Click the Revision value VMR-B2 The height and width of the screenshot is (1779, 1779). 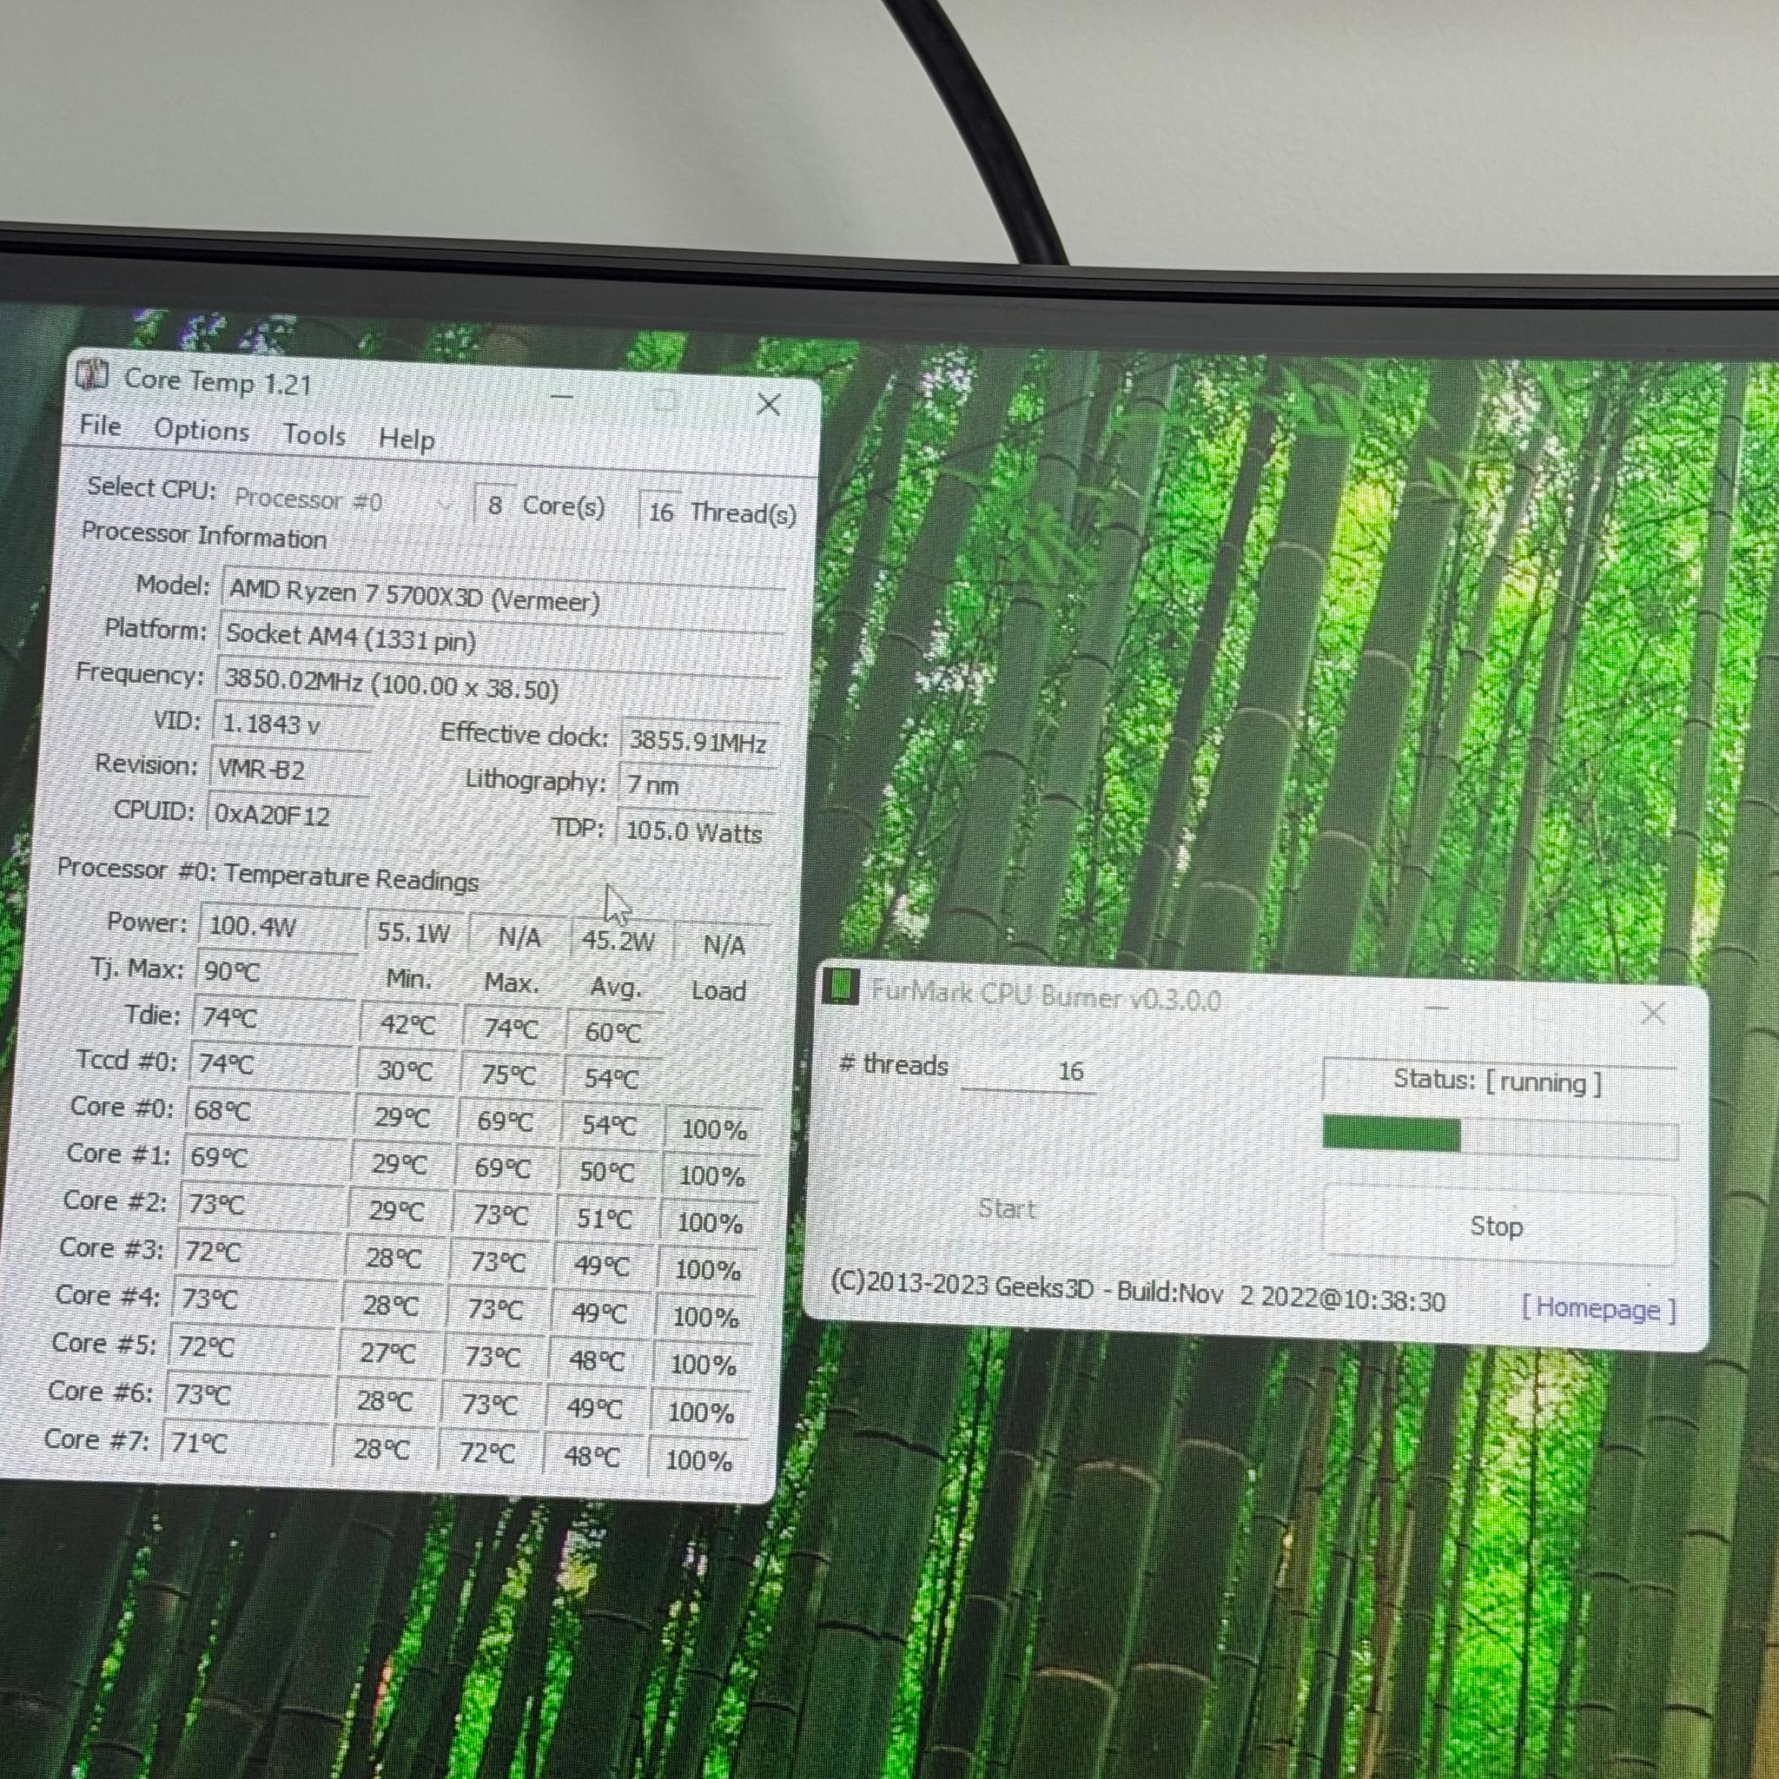[291, 770]
